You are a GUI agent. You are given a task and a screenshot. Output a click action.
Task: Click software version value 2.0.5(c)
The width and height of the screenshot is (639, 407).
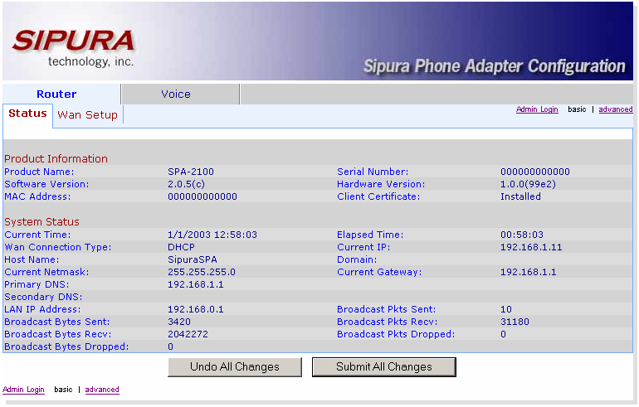pyautogui.click(x=186, y=184)
